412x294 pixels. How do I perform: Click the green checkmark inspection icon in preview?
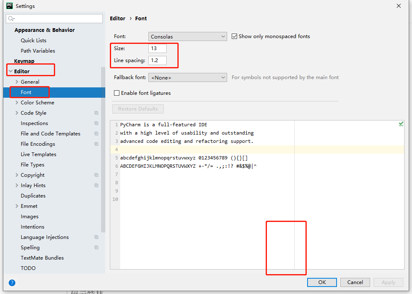point(401,124)
